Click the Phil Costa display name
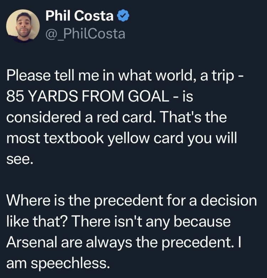The height and width of the screenshot is (278, 267). [79, 16]
